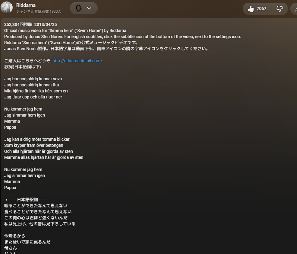Click the line ending 'の公式ミュージックビデオです'

[71, 43]
